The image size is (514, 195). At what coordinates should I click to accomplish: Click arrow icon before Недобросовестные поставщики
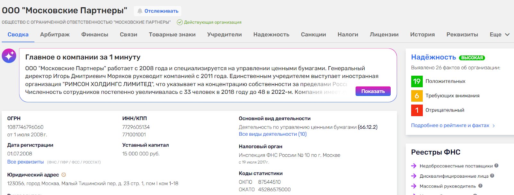click(414, 166)
